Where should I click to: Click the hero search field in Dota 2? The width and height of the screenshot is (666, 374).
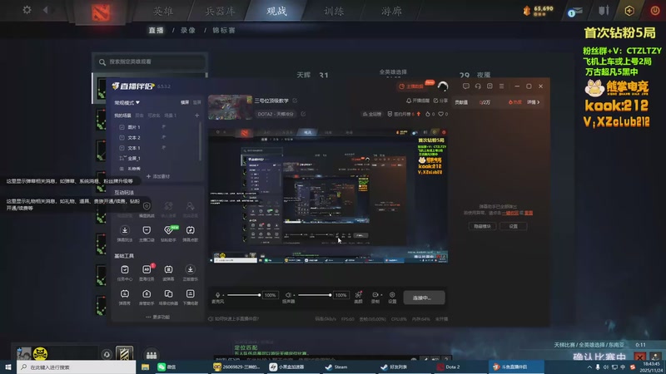(x=150, y=62)
